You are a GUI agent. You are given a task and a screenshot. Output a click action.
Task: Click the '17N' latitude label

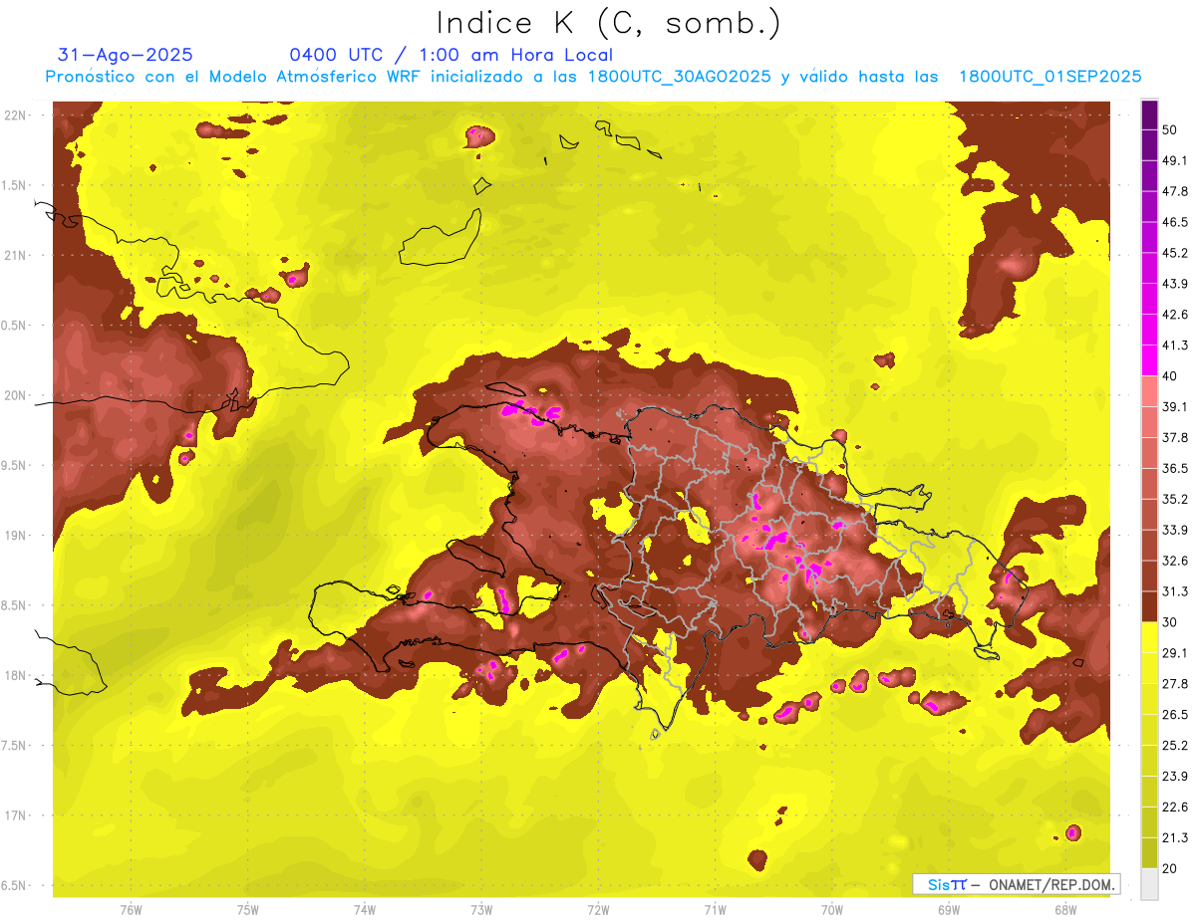coord(17,815)
